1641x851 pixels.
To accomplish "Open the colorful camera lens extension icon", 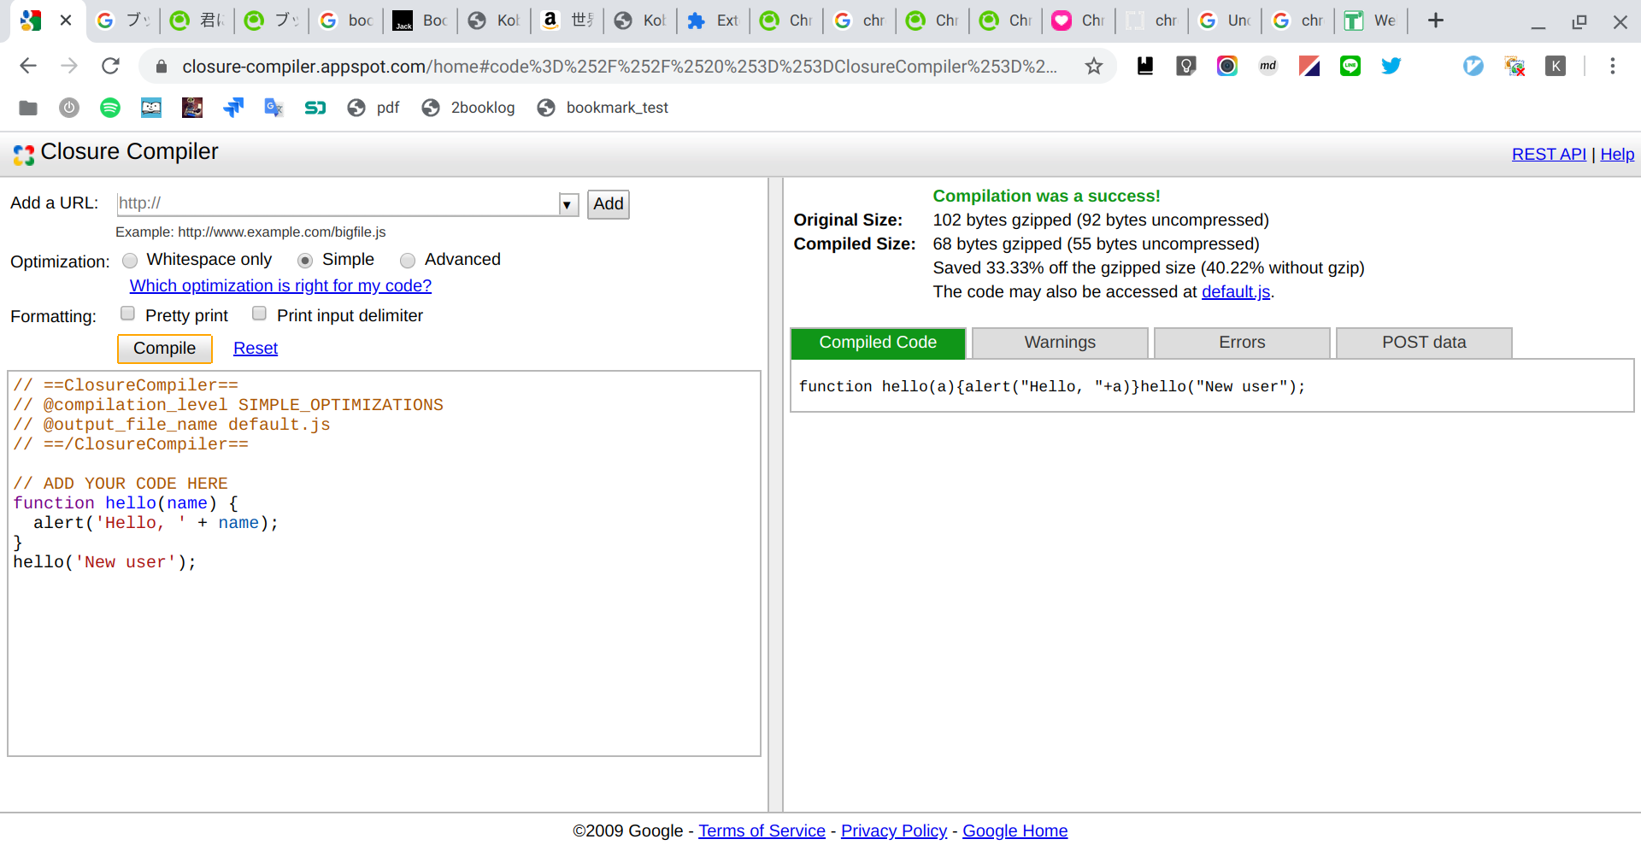I will (x=1227, y=66).
